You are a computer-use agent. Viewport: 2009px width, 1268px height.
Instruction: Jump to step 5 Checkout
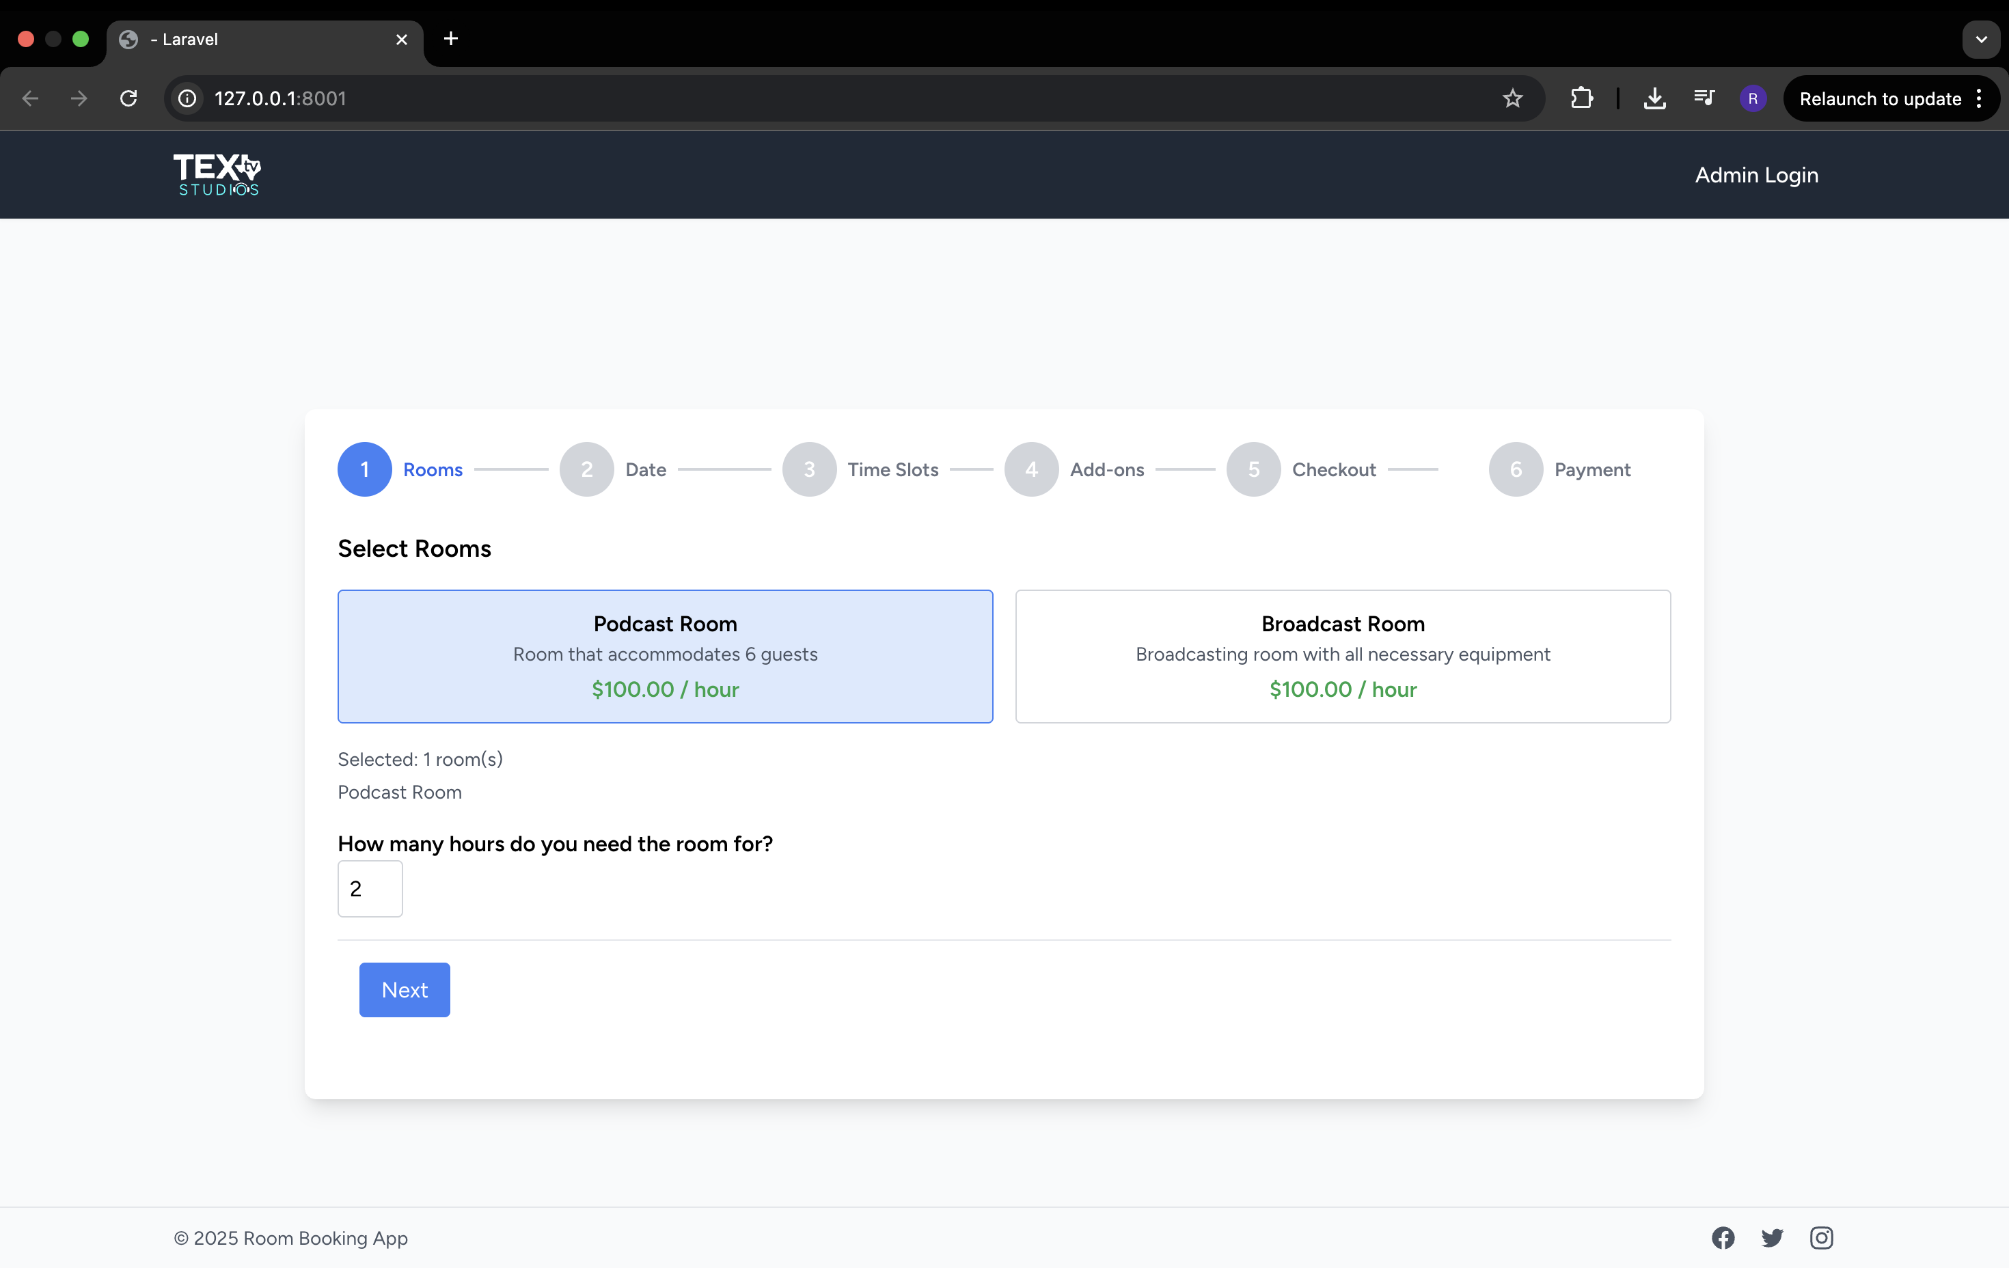[x=1254, y=469]
